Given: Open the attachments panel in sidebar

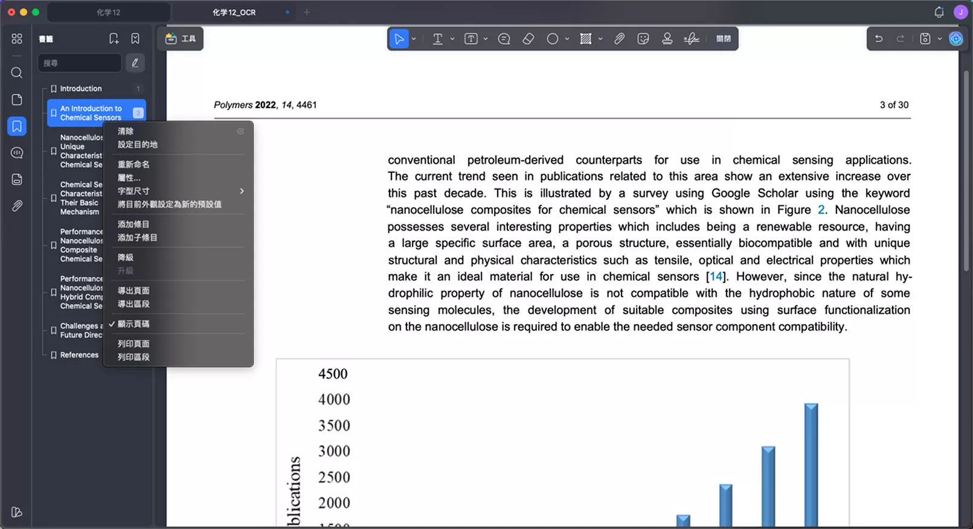Looking at the screenshot, I should tap(17, 206).
